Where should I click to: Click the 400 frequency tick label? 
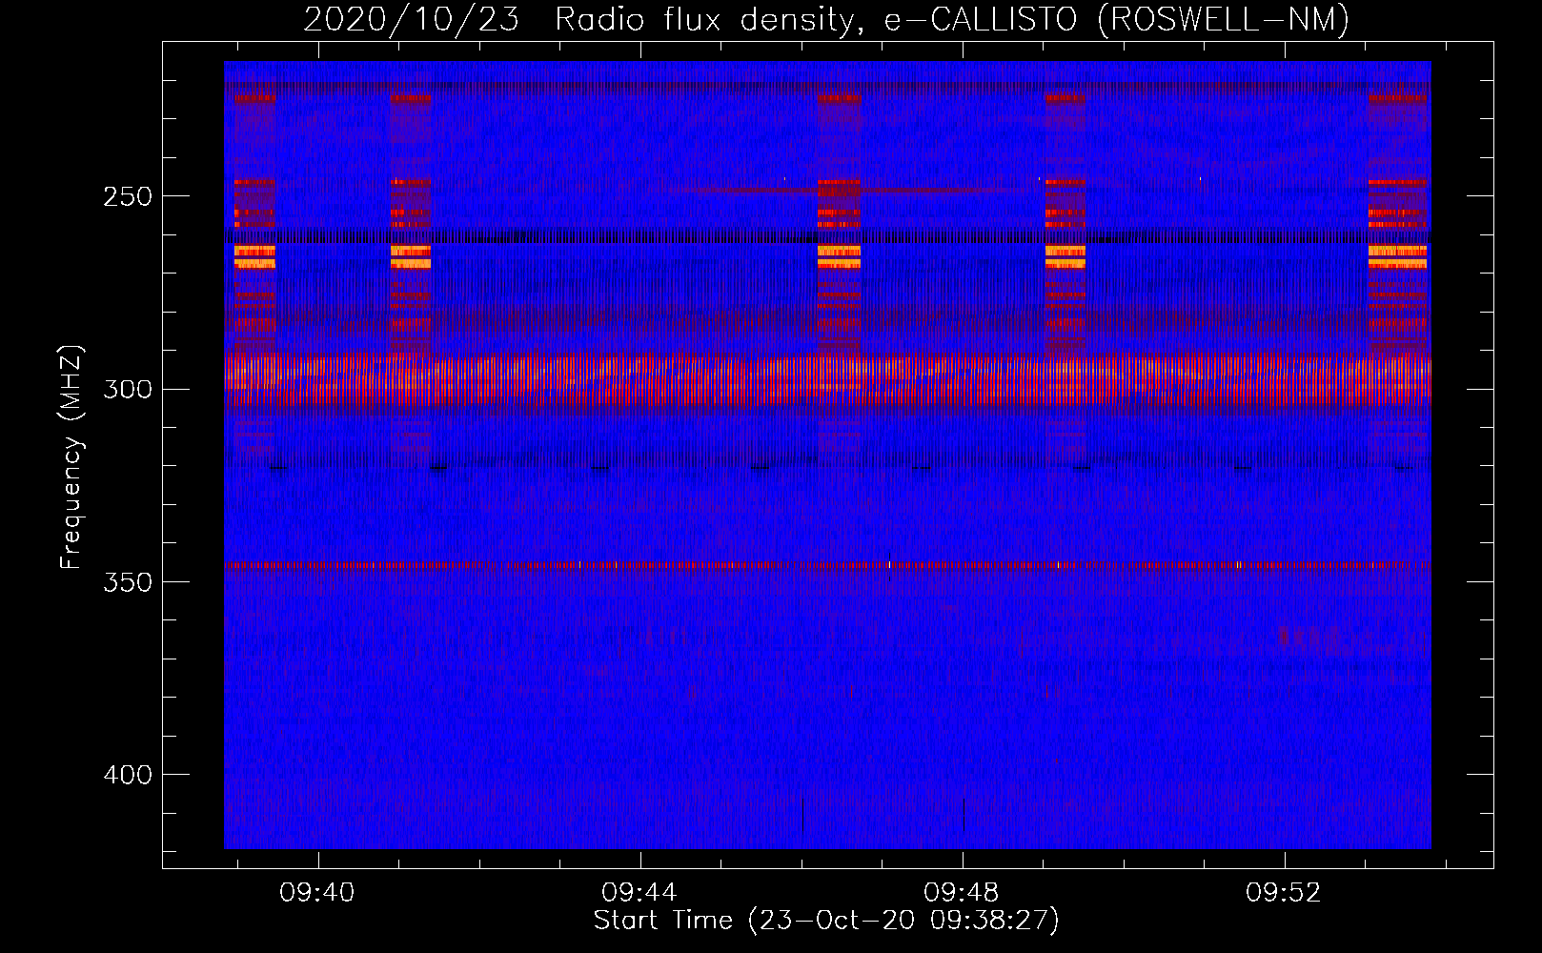click(x=128, y=775)
